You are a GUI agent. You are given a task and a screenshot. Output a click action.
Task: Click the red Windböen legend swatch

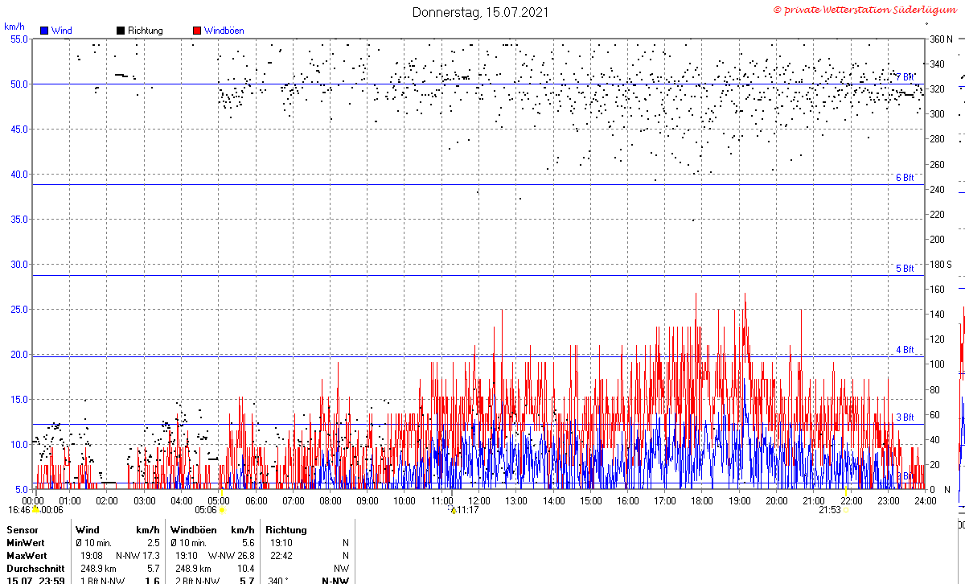click(x=197, y=31)
